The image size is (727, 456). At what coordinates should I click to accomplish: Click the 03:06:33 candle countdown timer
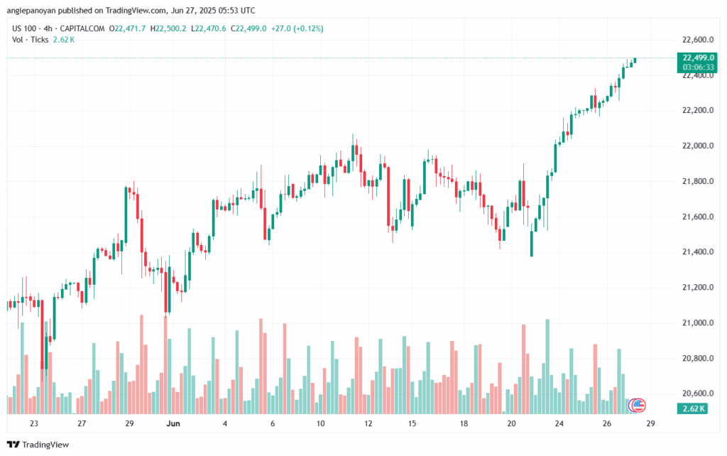tap(697, 67)
